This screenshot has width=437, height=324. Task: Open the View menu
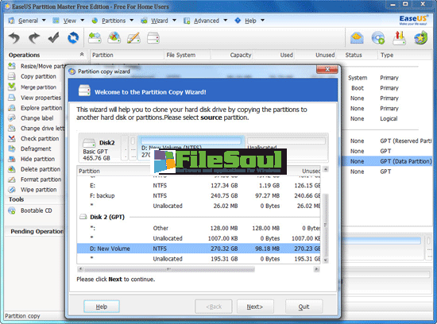tap(69, 21)
